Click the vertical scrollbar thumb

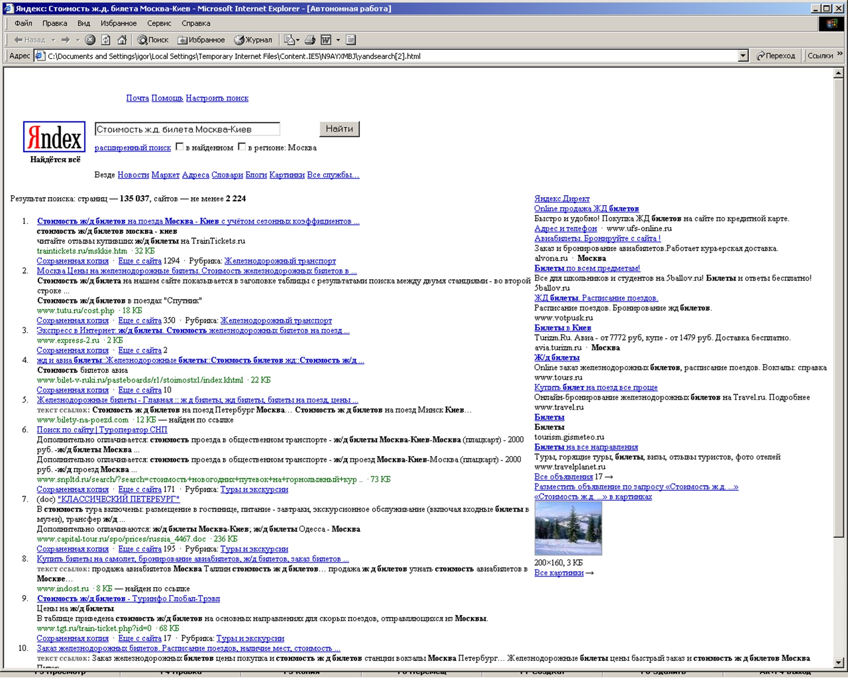pos(839,307)
